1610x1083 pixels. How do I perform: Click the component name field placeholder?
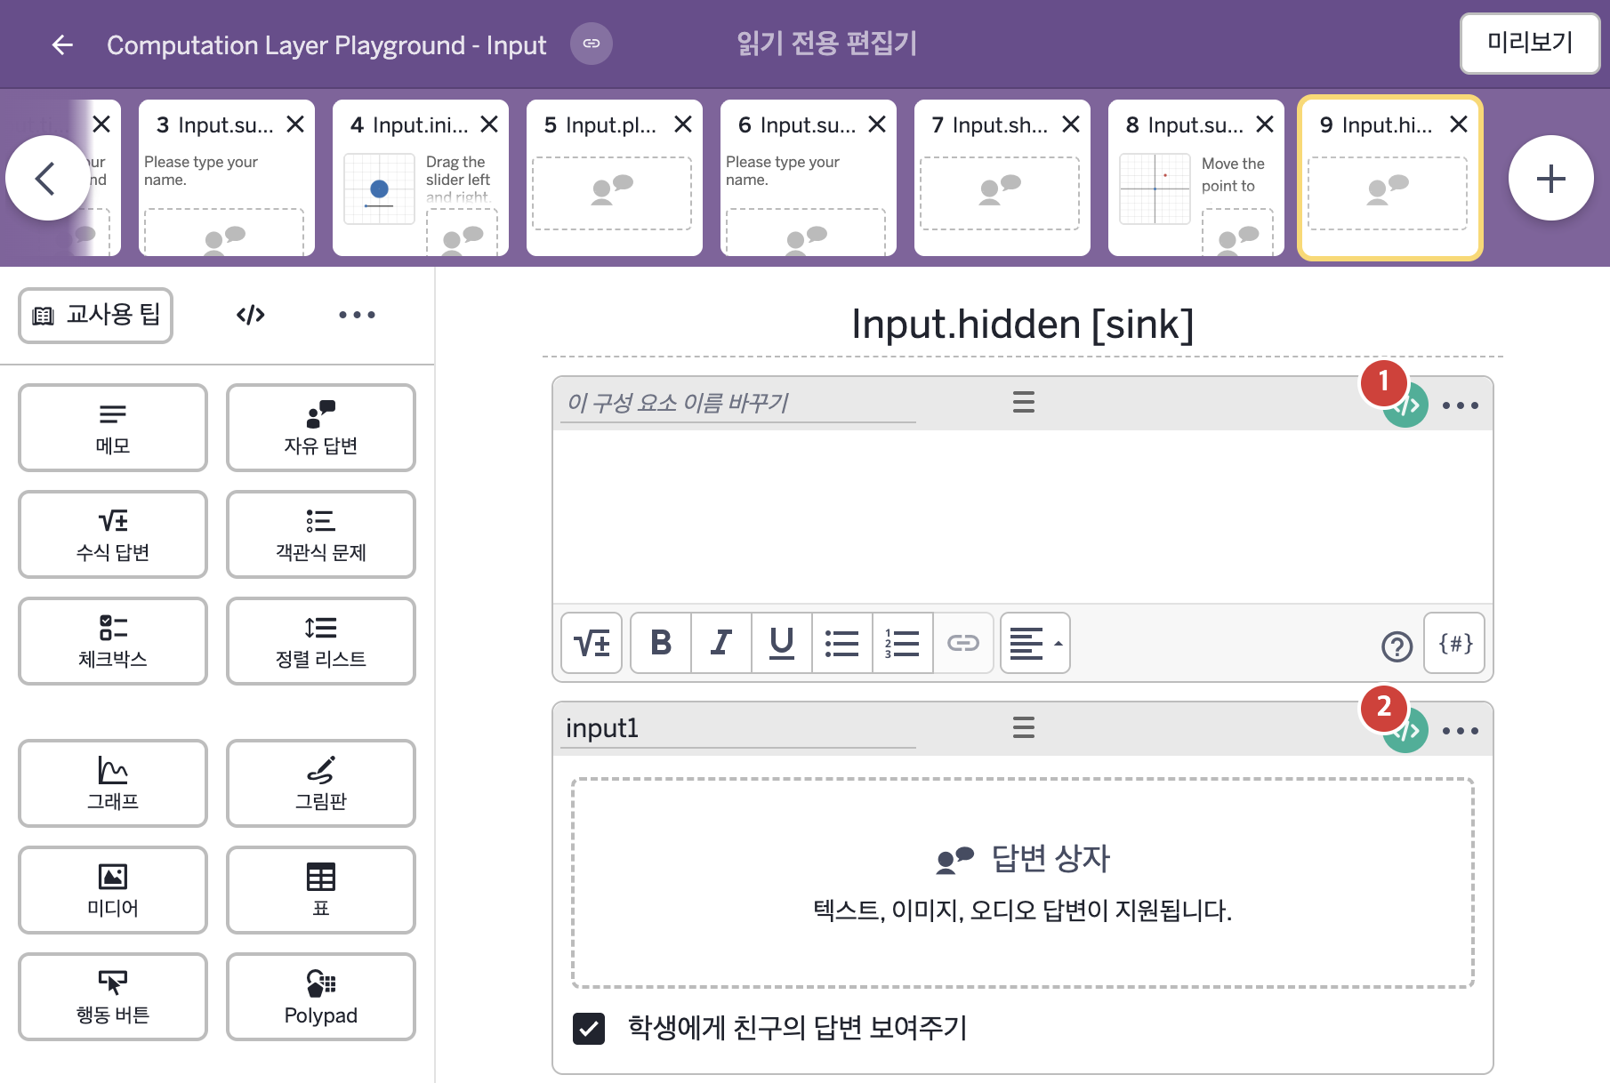tap(738, 403)
